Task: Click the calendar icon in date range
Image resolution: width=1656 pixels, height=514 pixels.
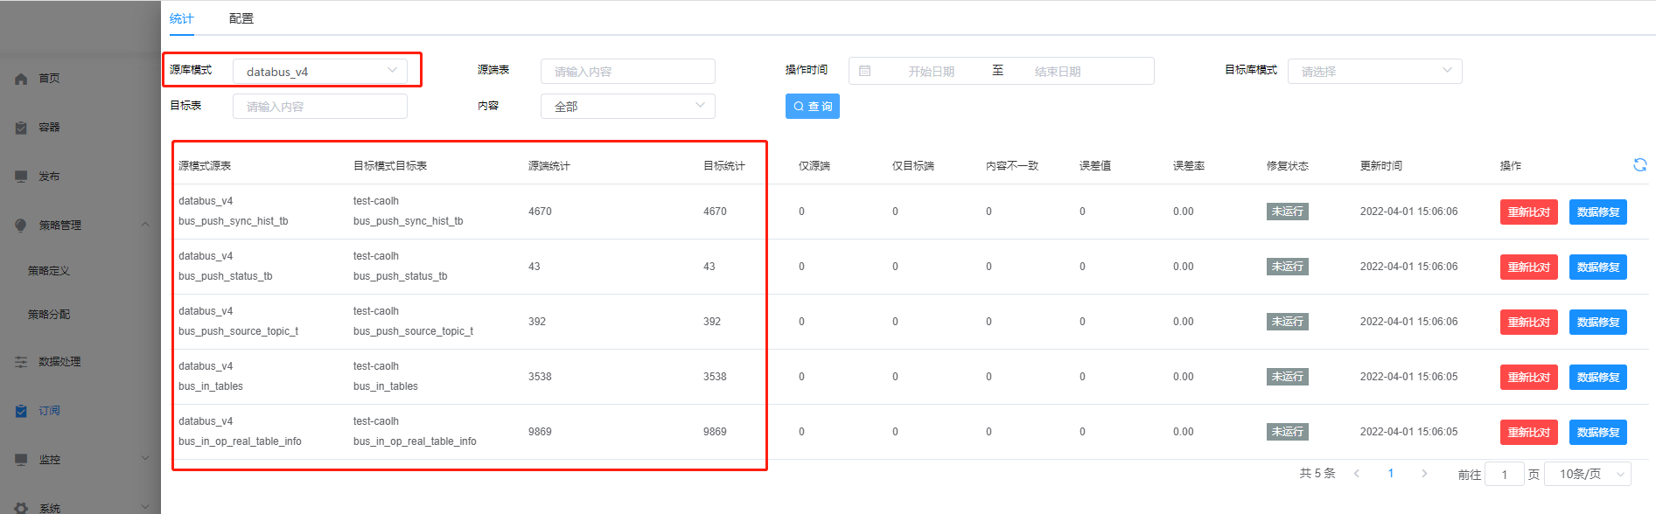Action: (x=864, y=71)
